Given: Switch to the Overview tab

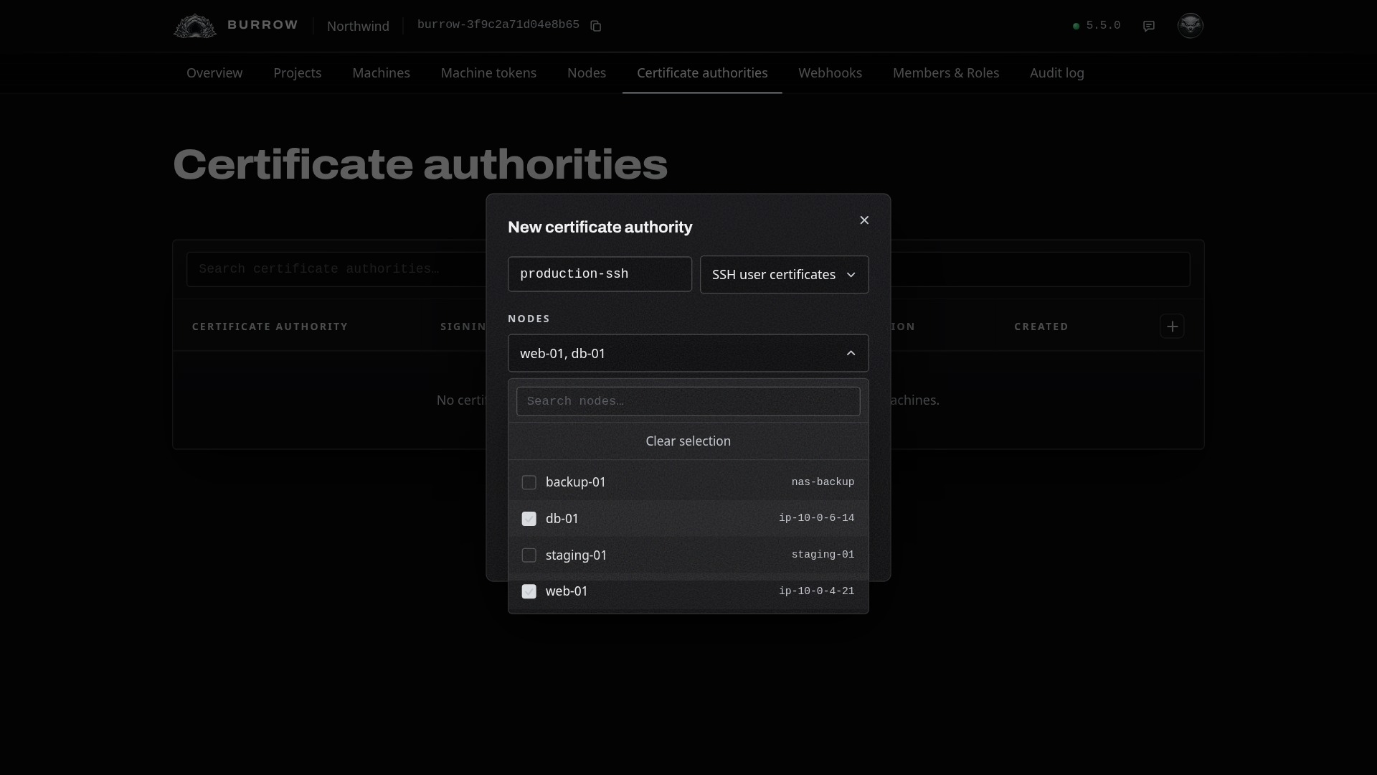Looking at the screenshot, I should 214,73.
